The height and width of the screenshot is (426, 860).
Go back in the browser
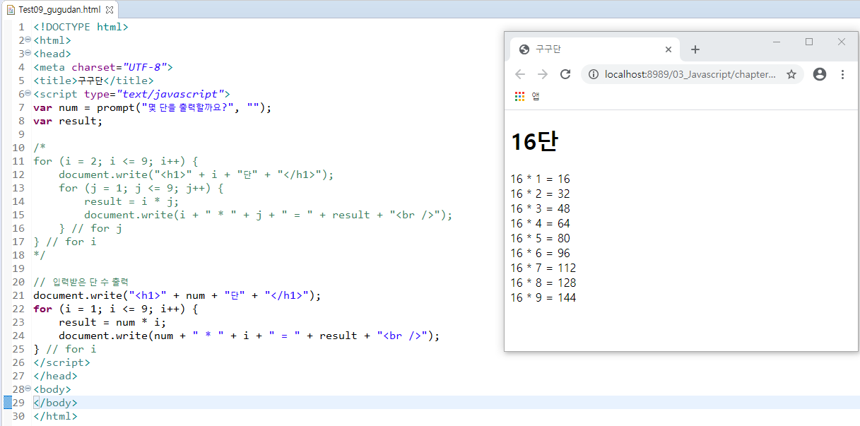(x=520, y=74)
